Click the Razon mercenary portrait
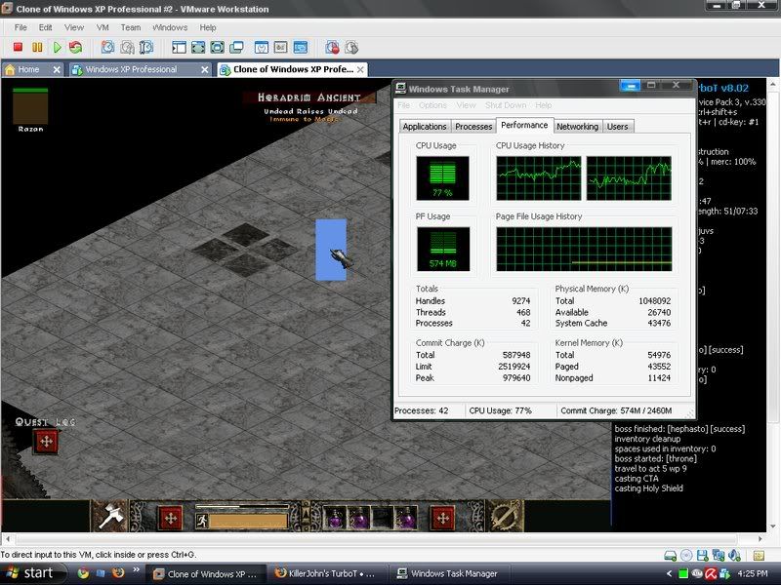 pos(30,106)
